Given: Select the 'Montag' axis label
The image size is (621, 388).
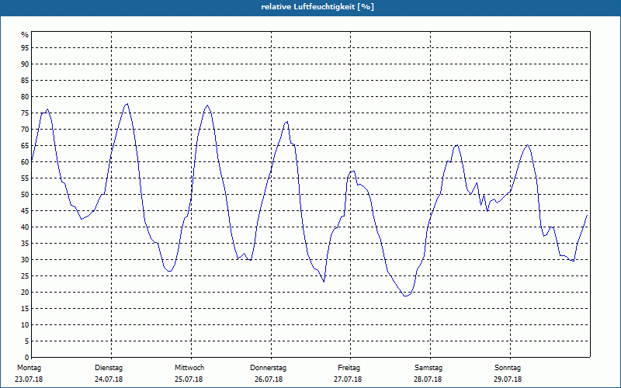Looking at the screenshot, I should (29, 368).
